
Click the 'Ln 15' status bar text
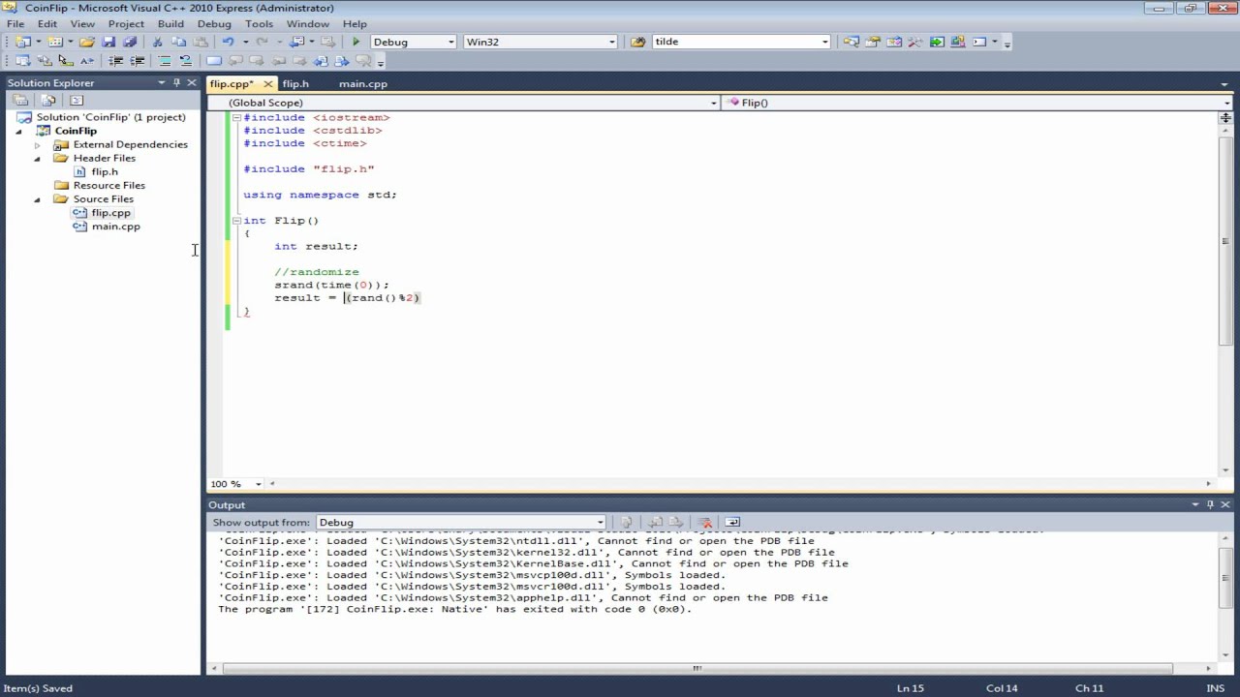(911, 688)
